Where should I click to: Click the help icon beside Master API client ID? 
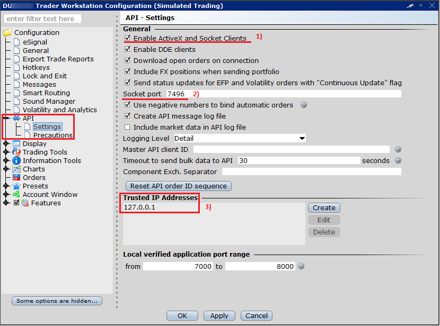coord(398,149)
